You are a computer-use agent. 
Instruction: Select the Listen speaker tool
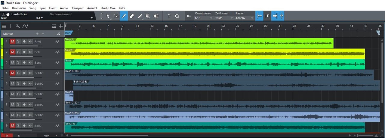tap(156, 16)
